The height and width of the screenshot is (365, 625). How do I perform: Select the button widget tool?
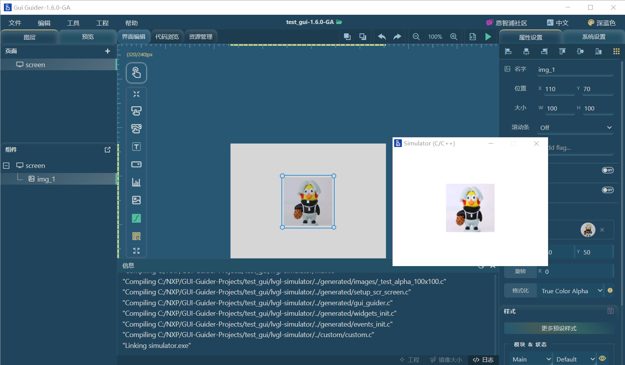136,111
